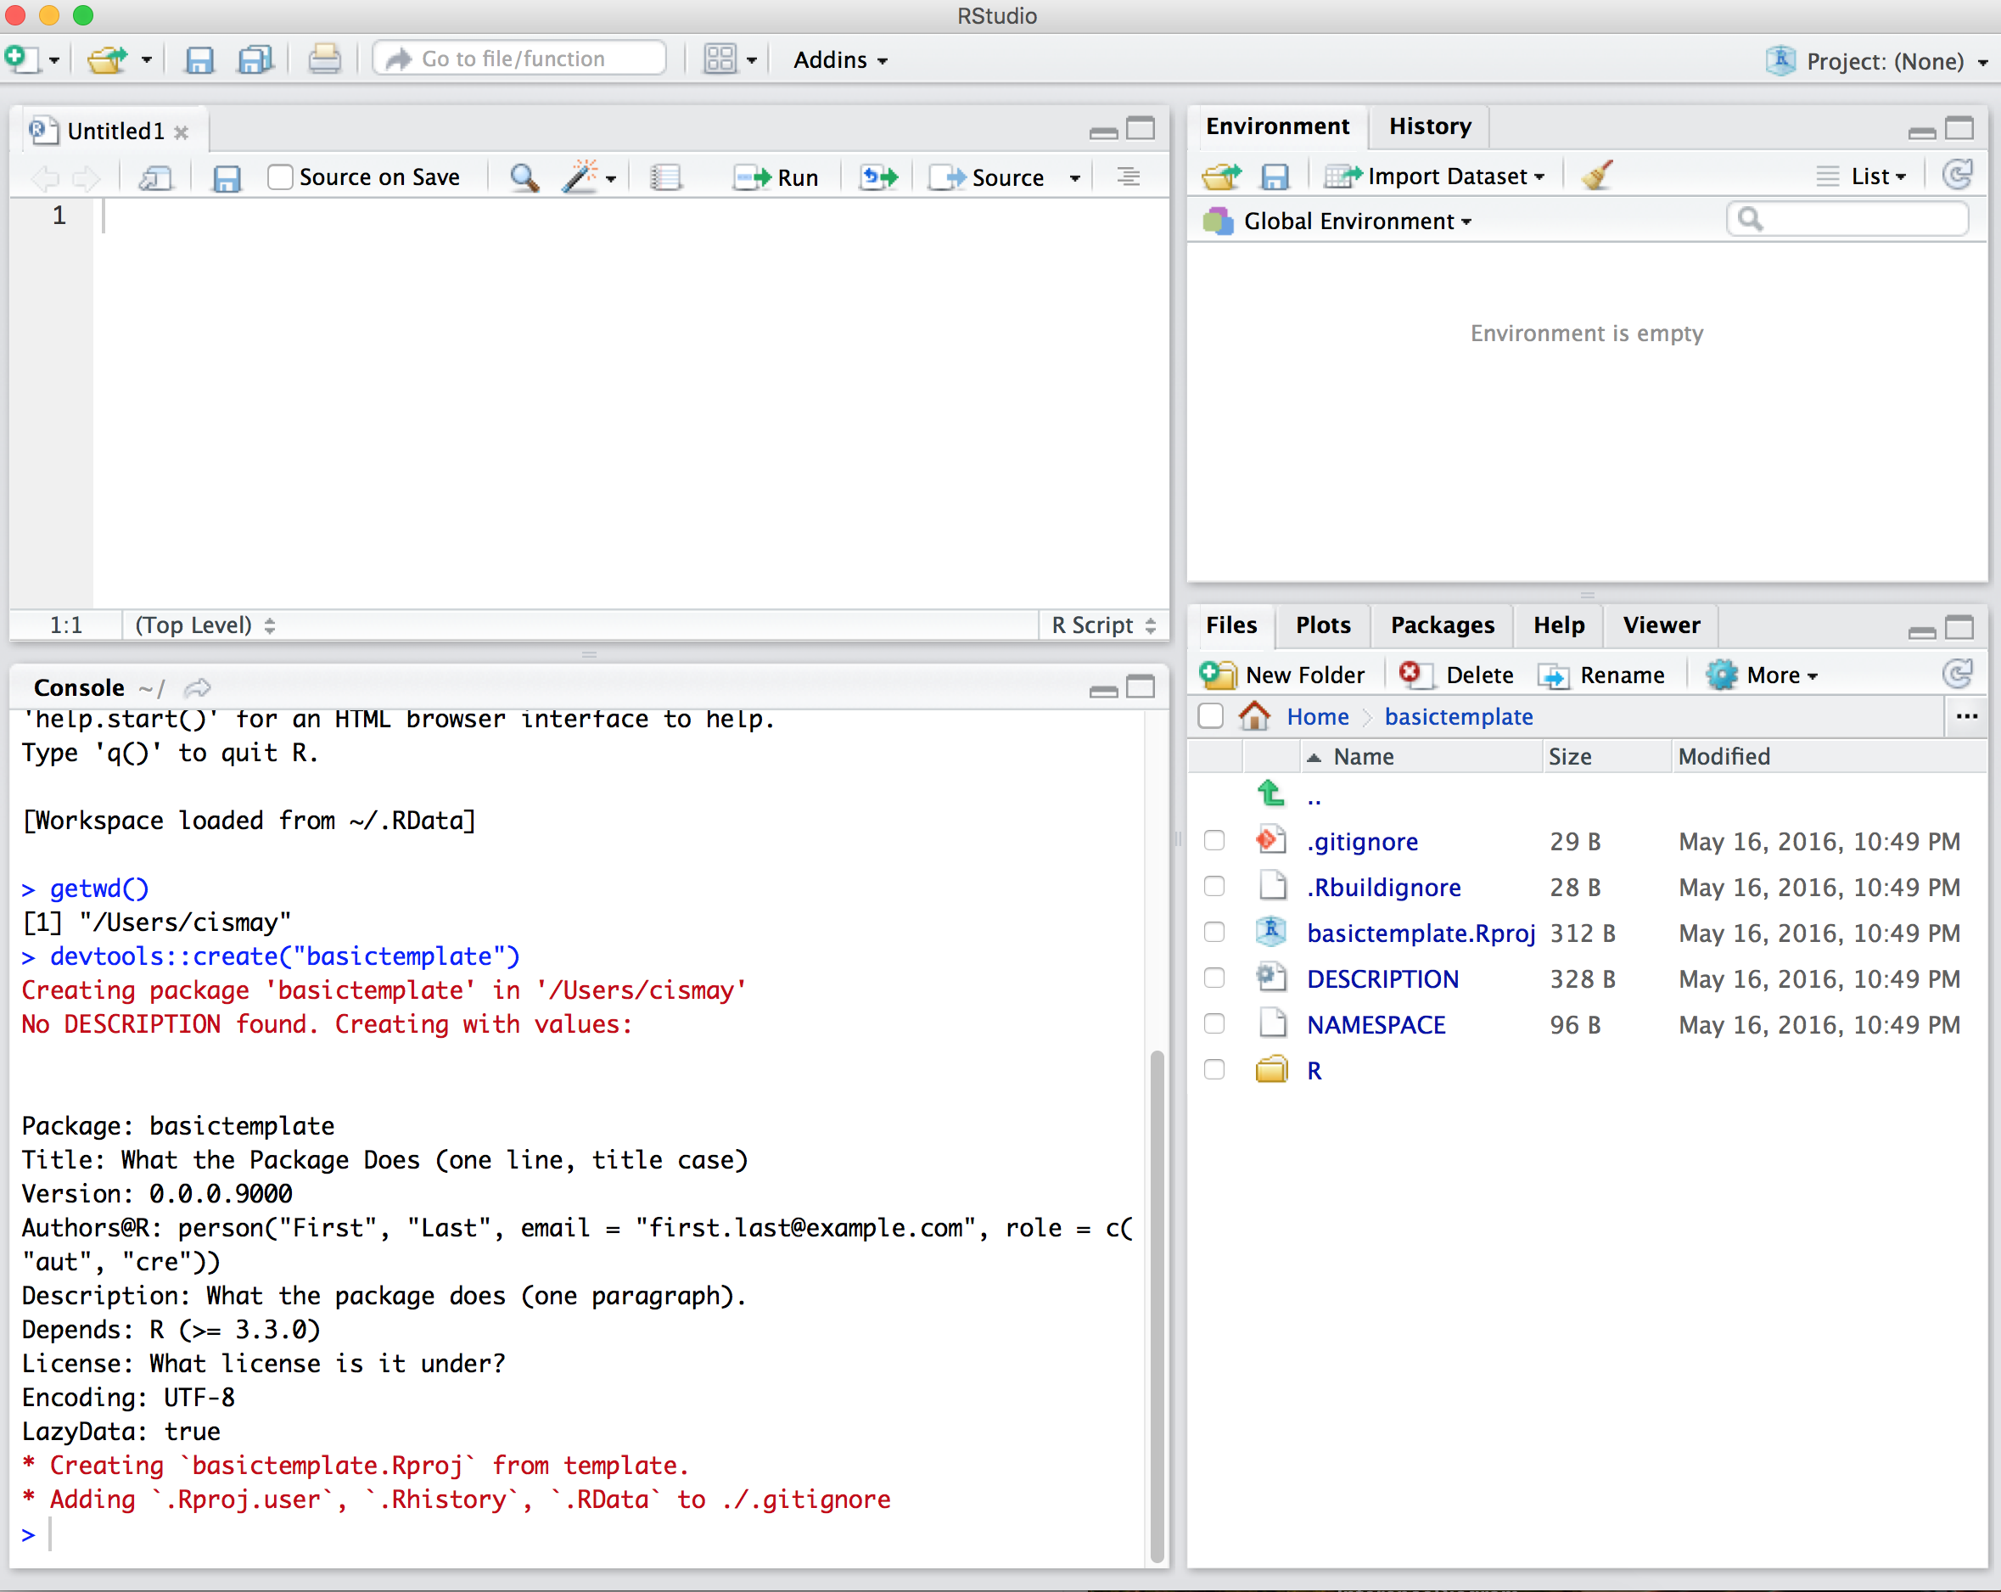Screen dimensions: 2001x1592
Task: Clear workspace with the broom icon
Action: tap(1596, 176)
